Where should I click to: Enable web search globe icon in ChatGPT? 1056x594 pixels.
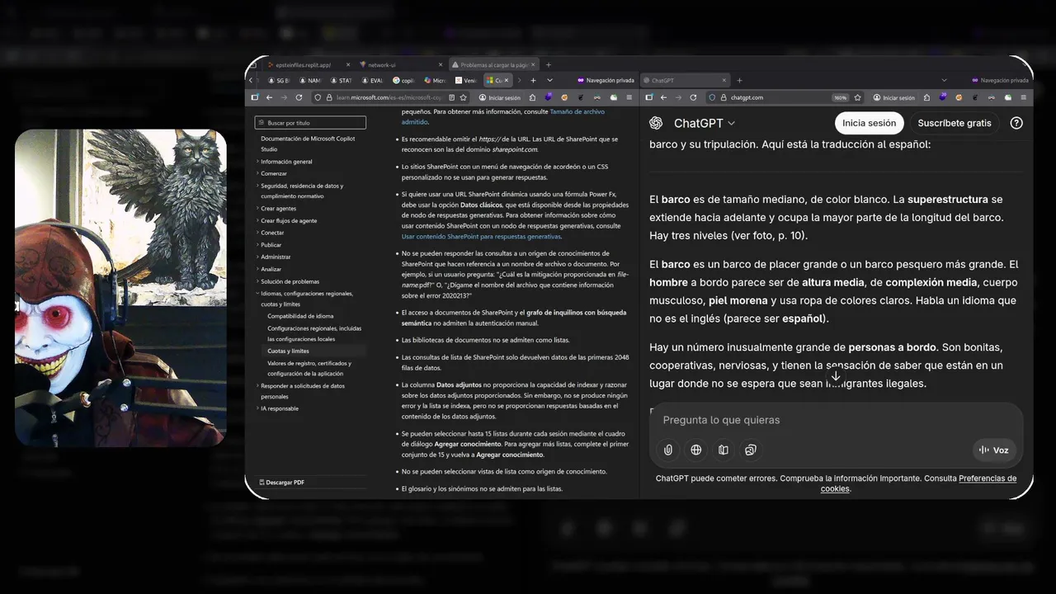pyautogui.click(x=696, y=450)
